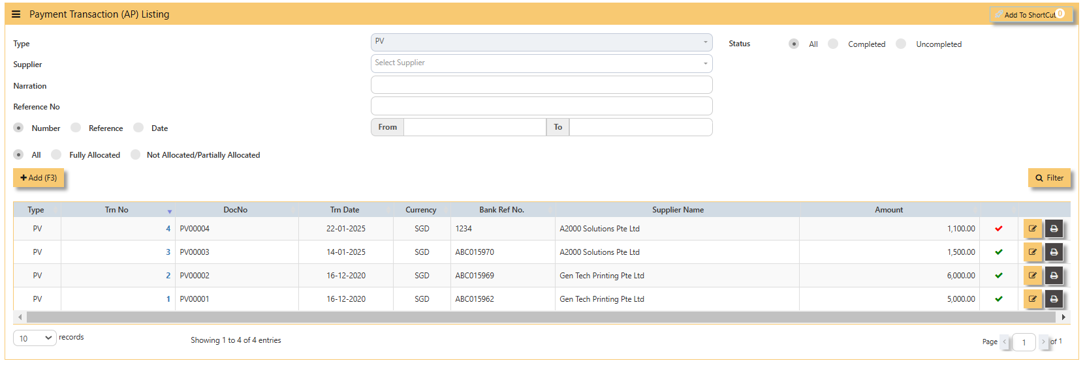Screen dimensions: 1085x365
Task: Edit the PV00001 transaction row
Action: (1033, 299)
